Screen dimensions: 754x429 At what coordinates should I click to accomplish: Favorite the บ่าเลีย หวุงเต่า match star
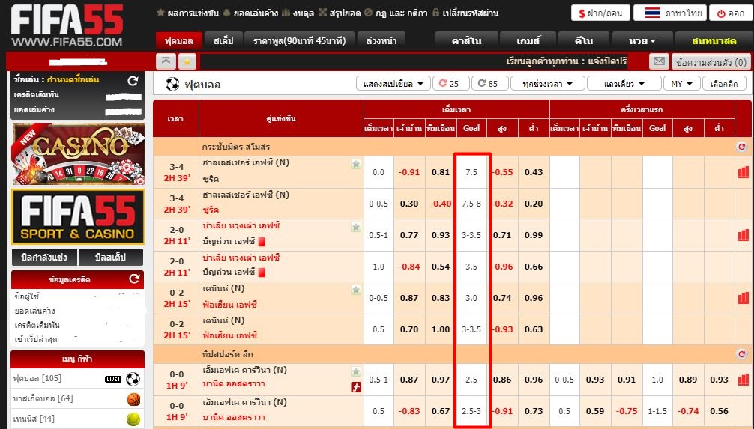(x=356, y=228)
